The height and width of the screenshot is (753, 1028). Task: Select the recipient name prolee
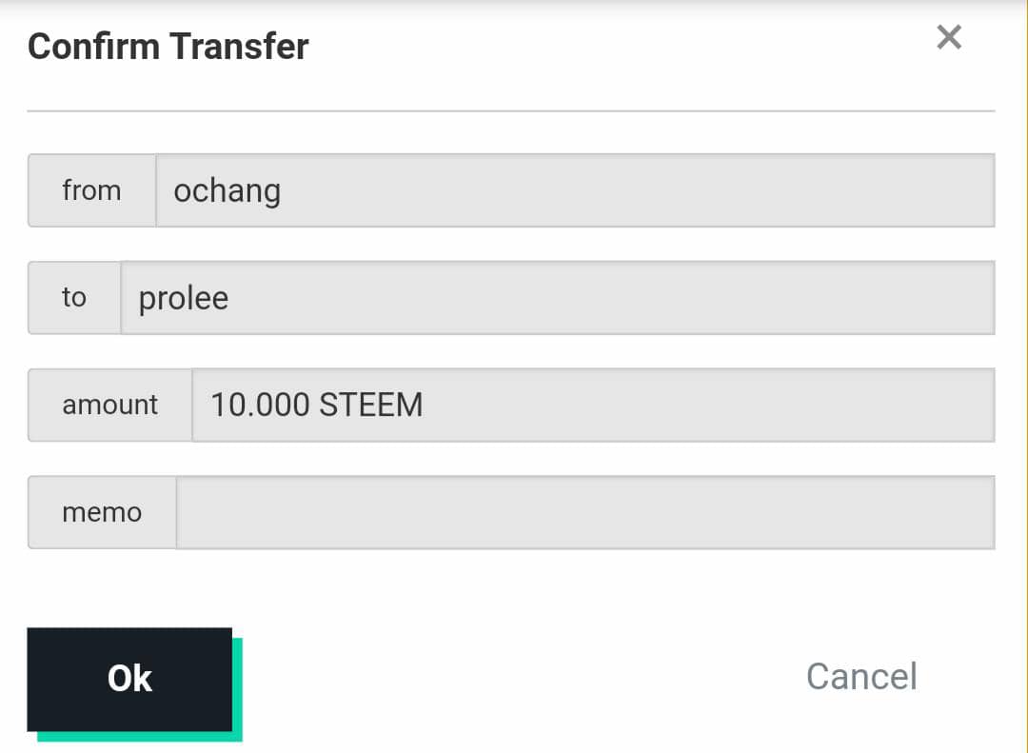point(184,299)
